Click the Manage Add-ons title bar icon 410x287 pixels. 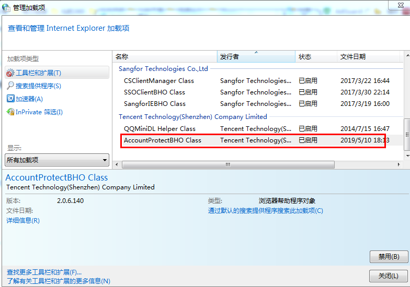coord(6,7)
